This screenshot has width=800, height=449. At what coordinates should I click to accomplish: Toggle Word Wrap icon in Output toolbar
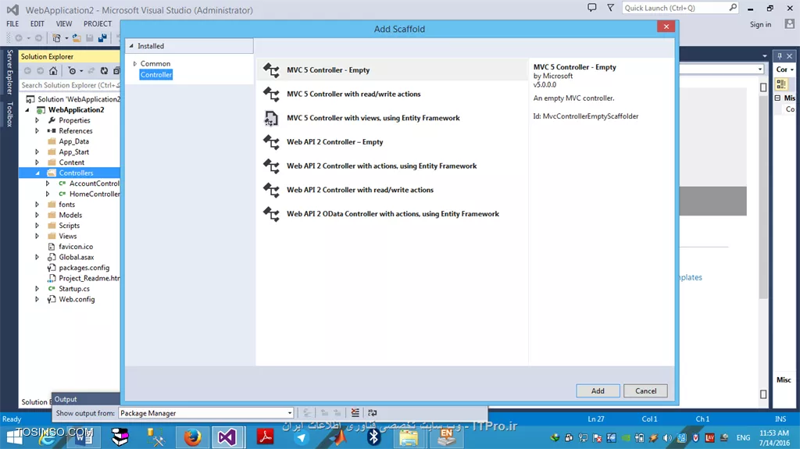coord(373,413)
